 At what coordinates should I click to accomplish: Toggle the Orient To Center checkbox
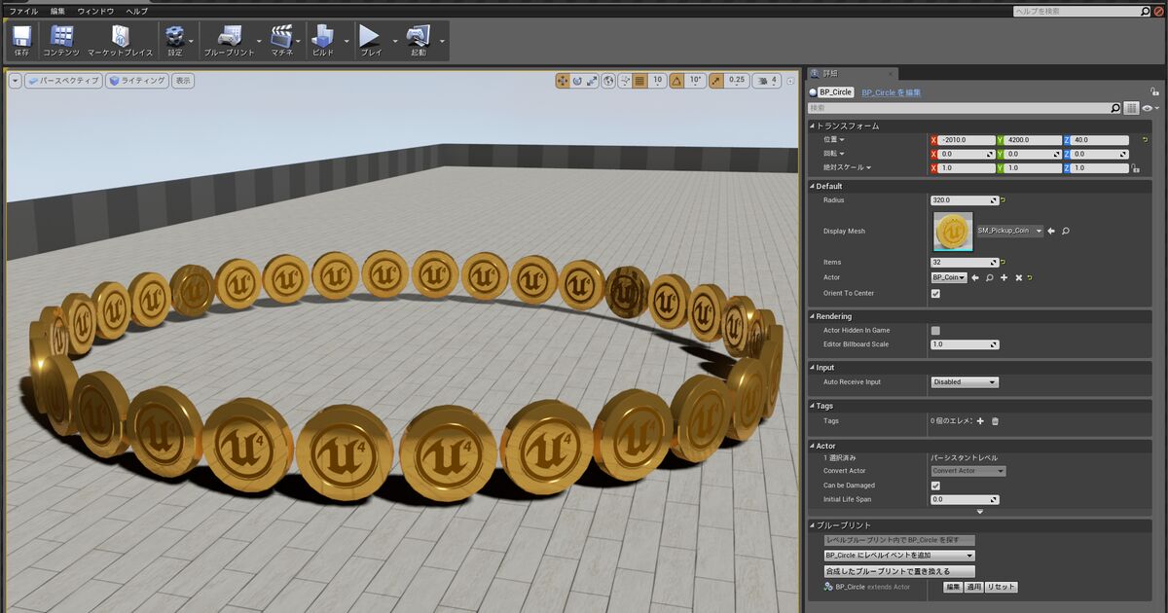[x=935, y=293]
